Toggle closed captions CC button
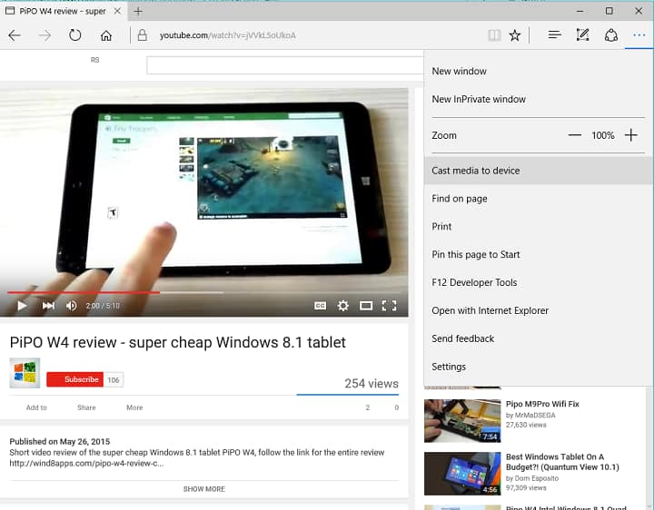 (320, 306)
